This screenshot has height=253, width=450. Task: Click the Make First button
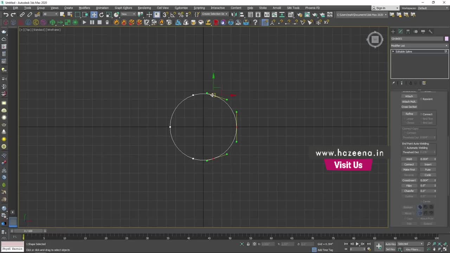pos(409,170)
